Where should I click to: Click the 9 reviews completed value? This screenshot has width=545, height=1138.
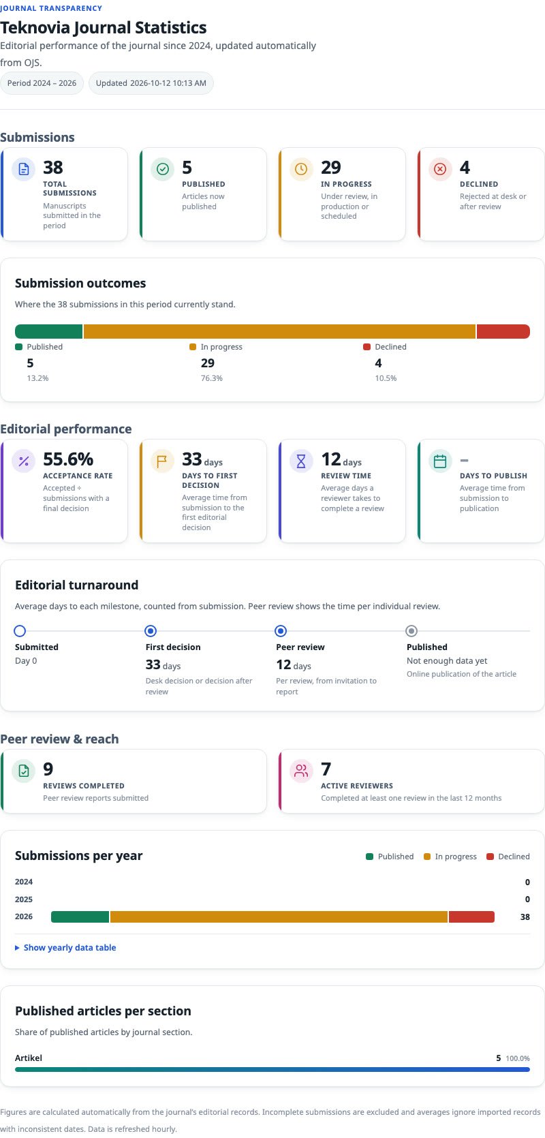click(48, 769)
